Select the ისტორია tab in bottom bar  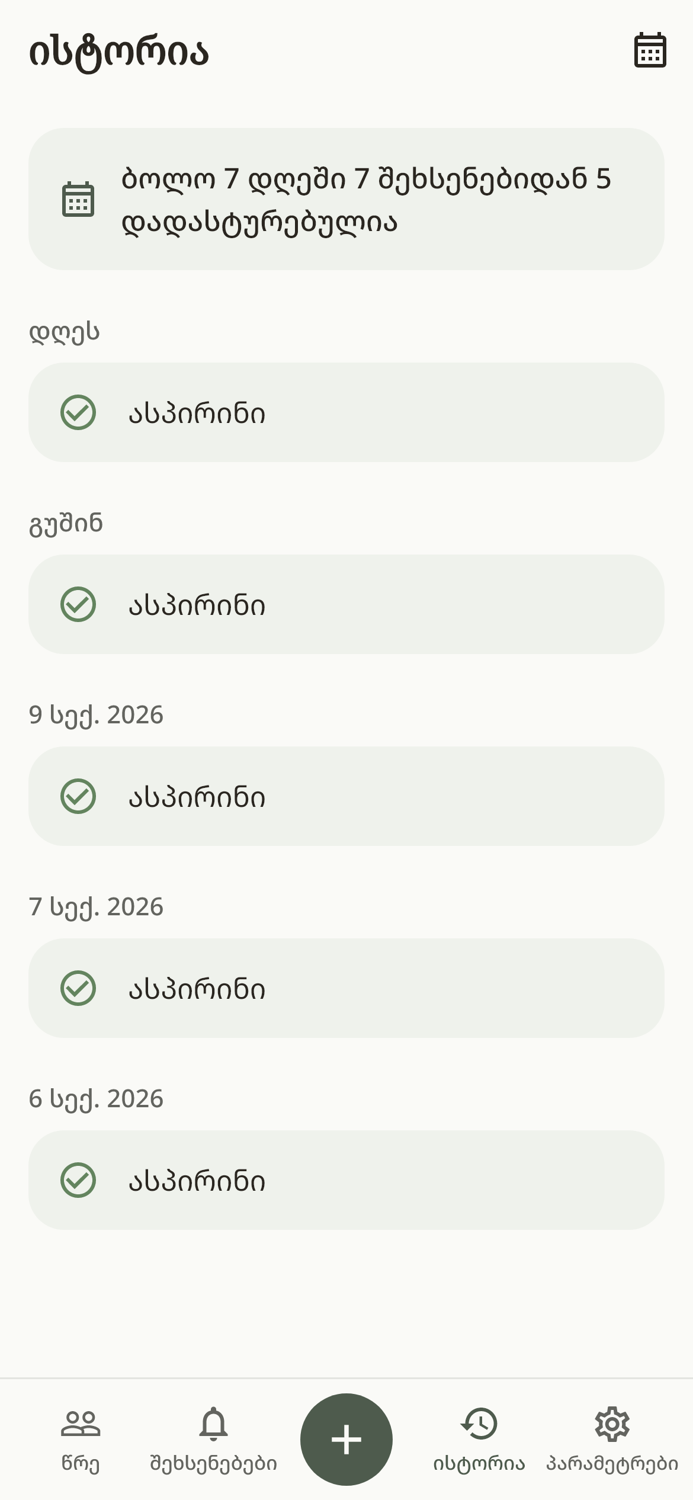[x=479, y=1440]
